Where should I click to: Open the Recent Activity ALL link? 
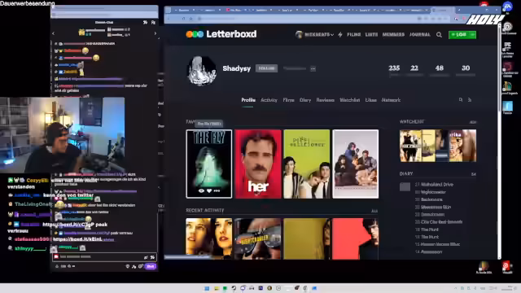pyautogui.click(x=374, y=211)
